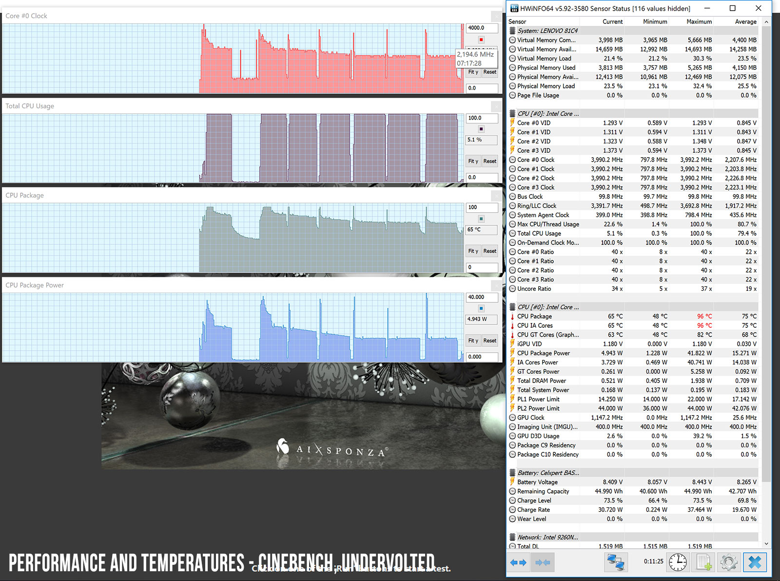Screen dimensions: 780x581
Task: Click the 0:11:25 elapsed time display
Action: (653, 561)
